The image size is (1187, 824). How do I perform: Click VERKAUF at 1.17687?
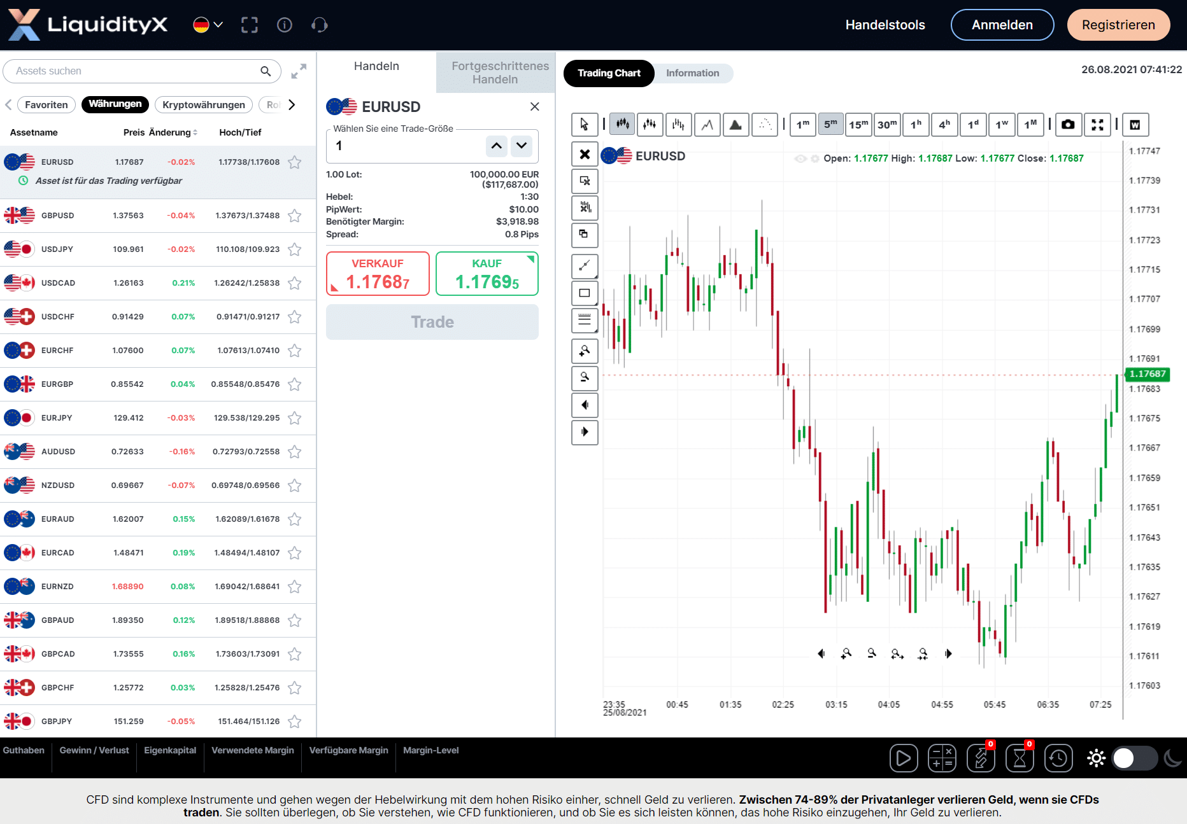pos(378,274)
